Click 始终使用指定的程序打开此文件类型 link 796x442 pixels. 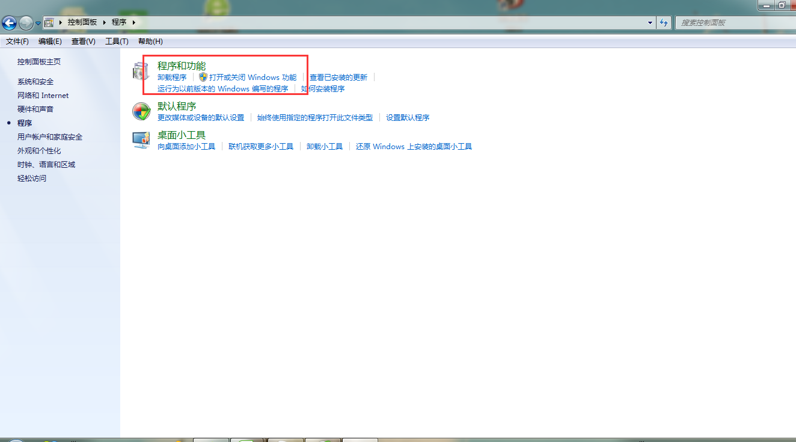315,118
